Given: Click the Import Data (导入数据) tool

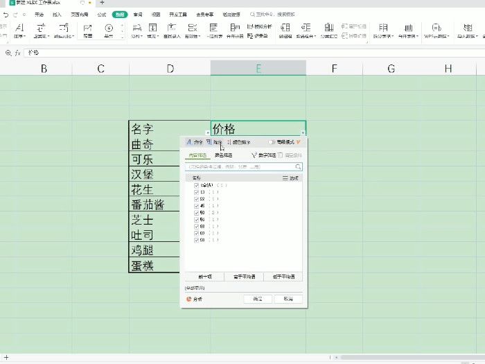Looking at the screenshot, I should click(468, 31).
